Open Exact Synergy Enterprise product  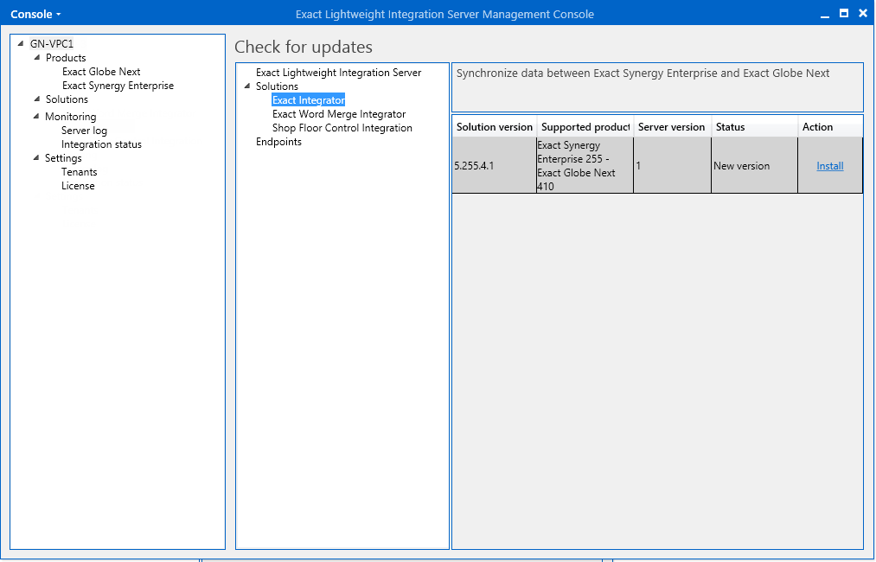tap(118, 86)
